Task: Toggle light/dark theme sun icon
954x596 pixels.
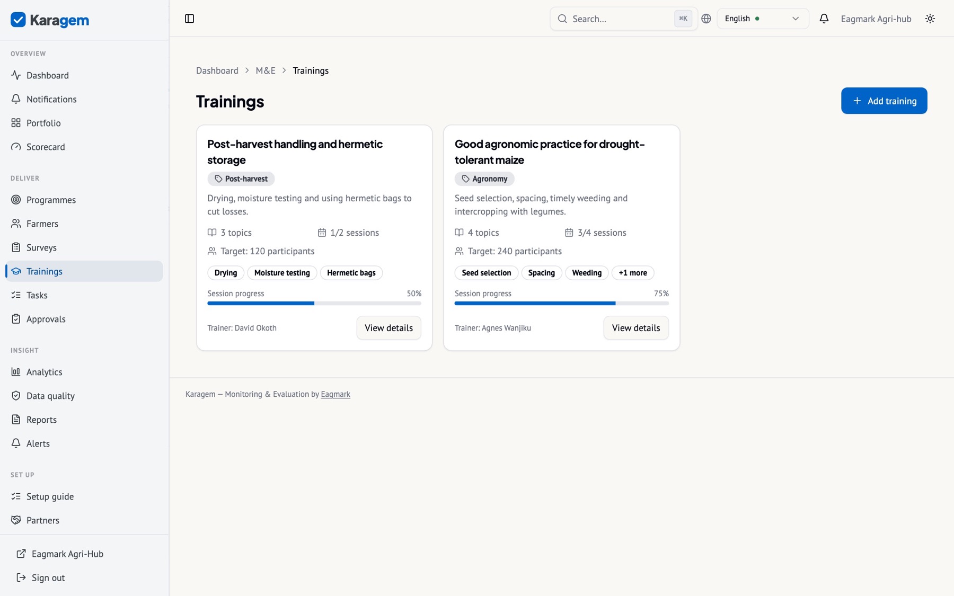Action: [930, 19]
